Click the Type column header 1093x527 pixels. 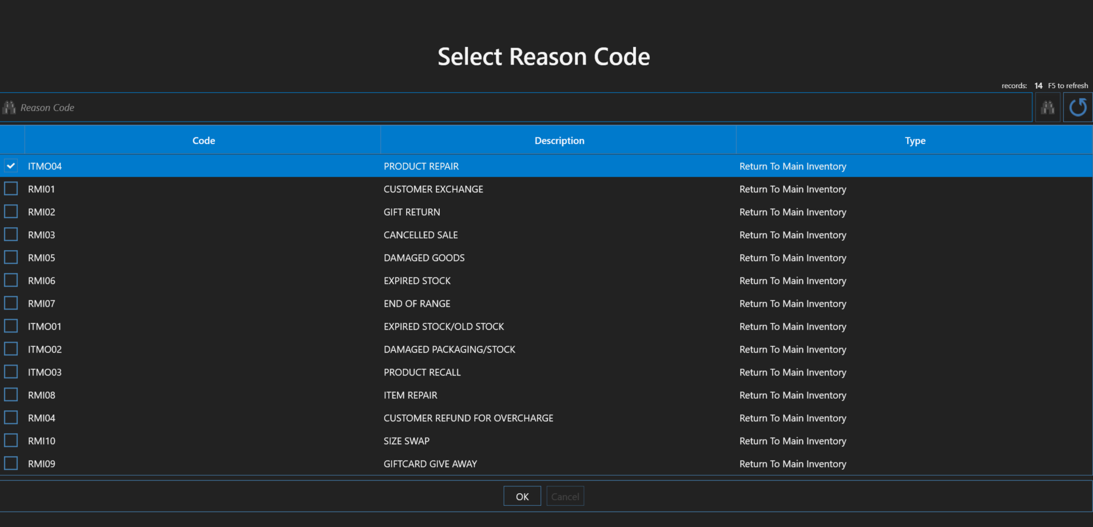click(915, 140)
